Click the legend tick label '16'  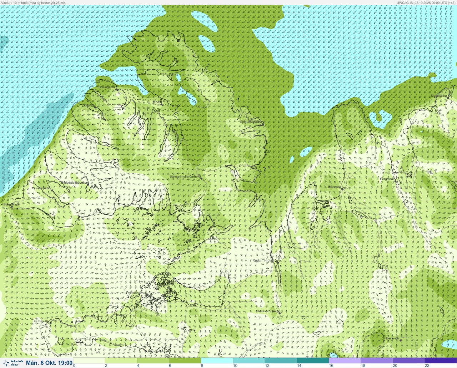tap(331, 365)
